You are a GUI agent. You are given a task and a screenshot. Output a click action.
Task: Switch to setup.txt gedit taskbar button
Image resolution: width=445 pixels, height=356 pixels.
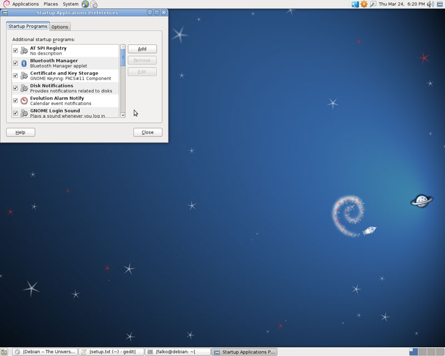(x=112, y=352)
